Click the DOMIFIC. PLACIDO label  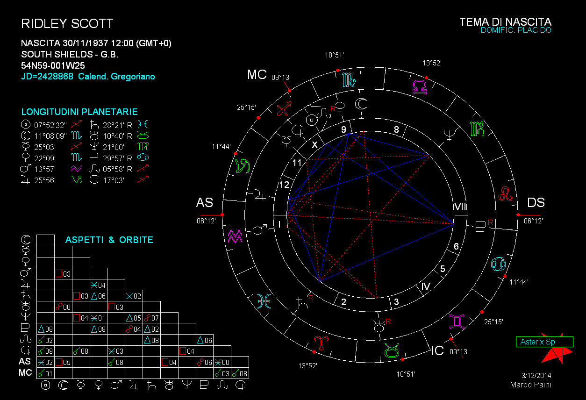point(516,30)
